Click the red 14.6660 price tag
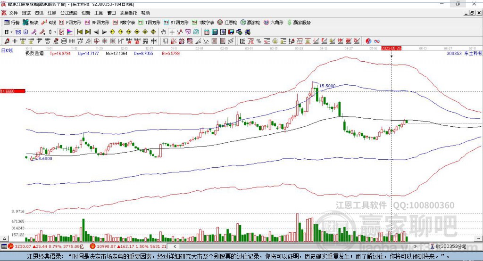This screenshot has height=261, width=483. click(x=13, y=91)
